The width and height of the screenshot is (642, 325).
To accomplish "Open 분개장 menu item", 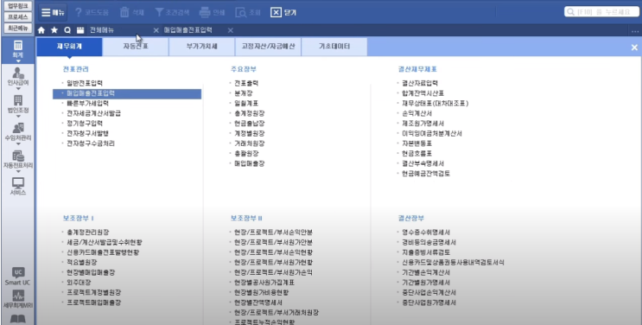I will tap(243, 93).
